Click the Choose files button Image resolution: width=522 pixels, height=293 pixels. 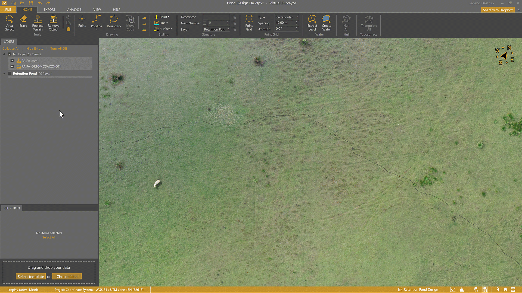click(67, 277)
